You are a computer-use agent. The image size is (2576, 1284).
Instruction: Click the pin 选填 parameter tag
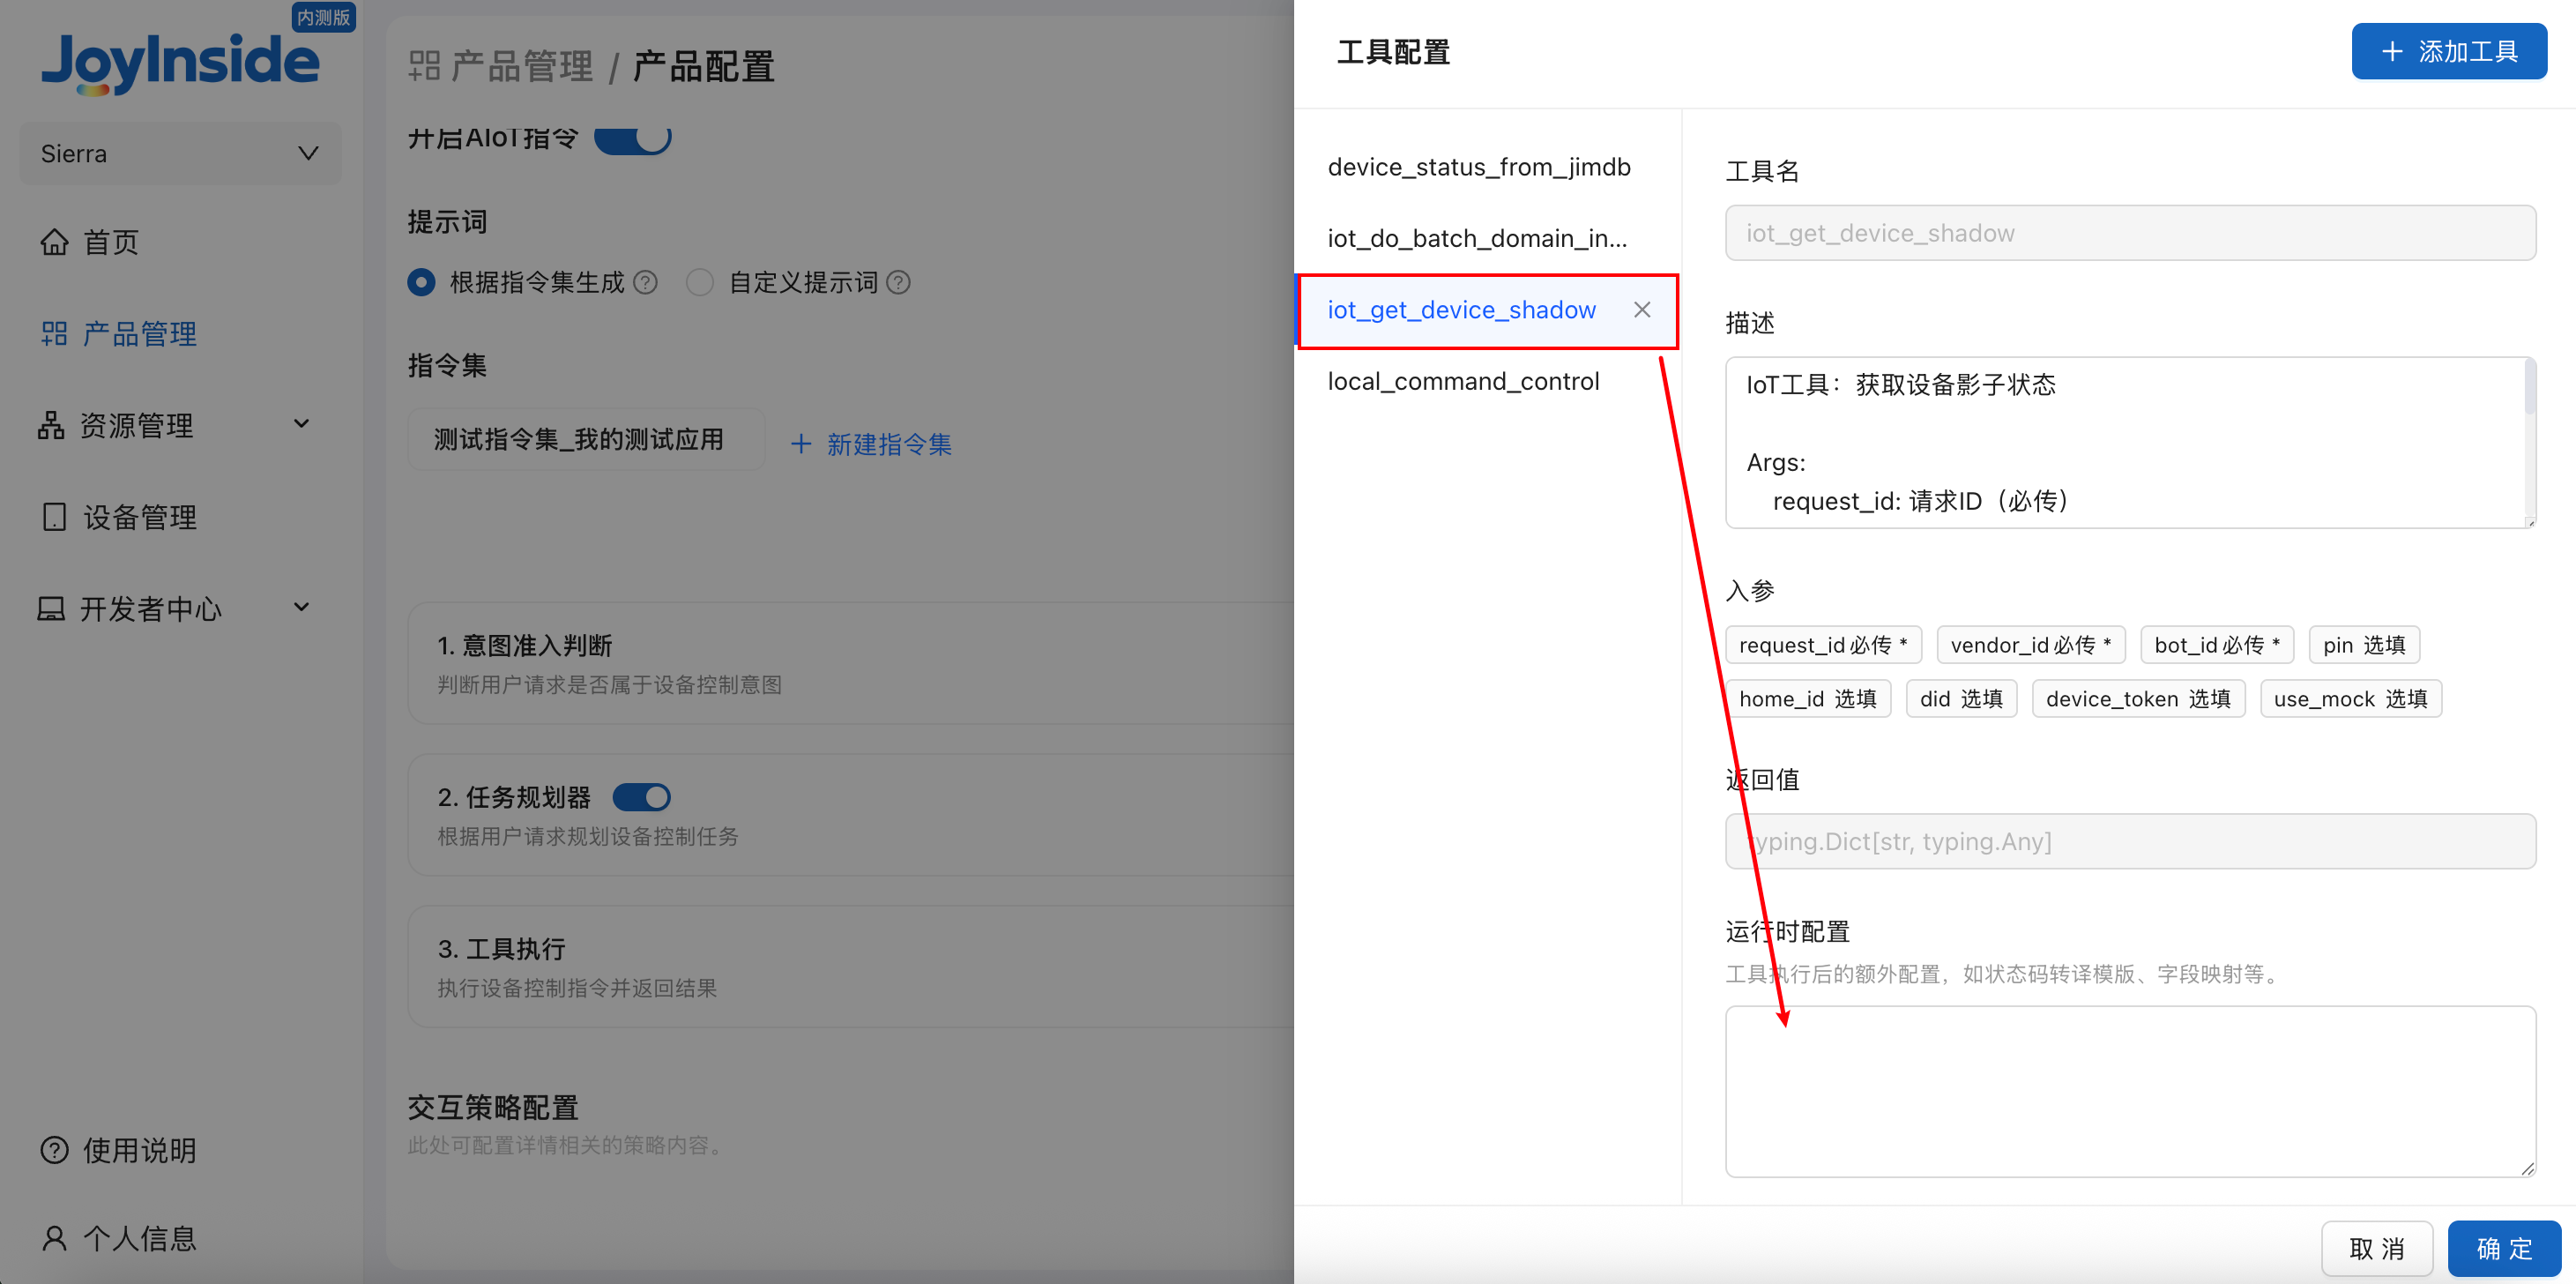point(2364,645)
